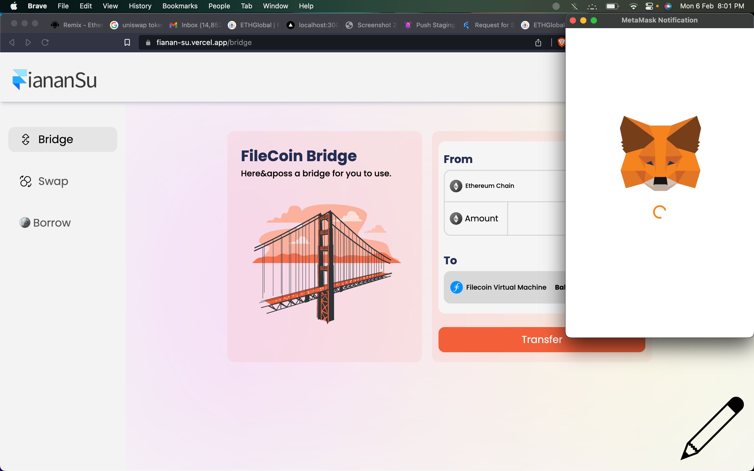This screenshot has width=754, height=471.
Task: Open the View menu
Action: click(x=110, y=6)
